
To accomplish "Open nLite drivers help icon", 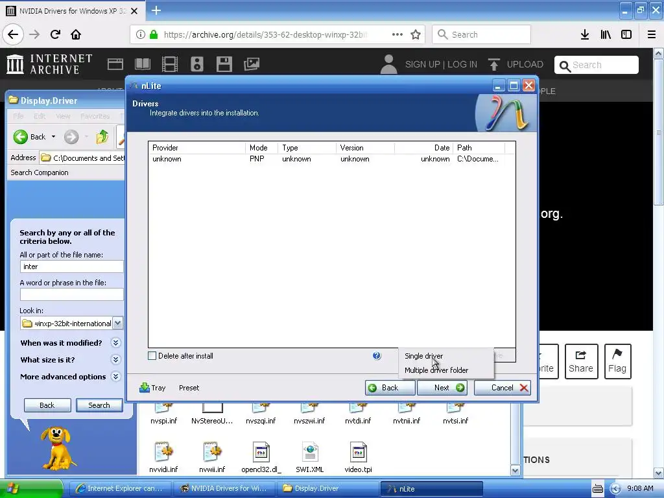I will pyautogui.click(x=377, y=356).
